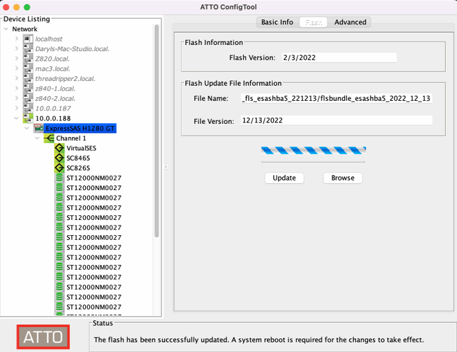The image size is (457, 352).
Task: Select the z840-1.local row
Action: click(55, 89)
